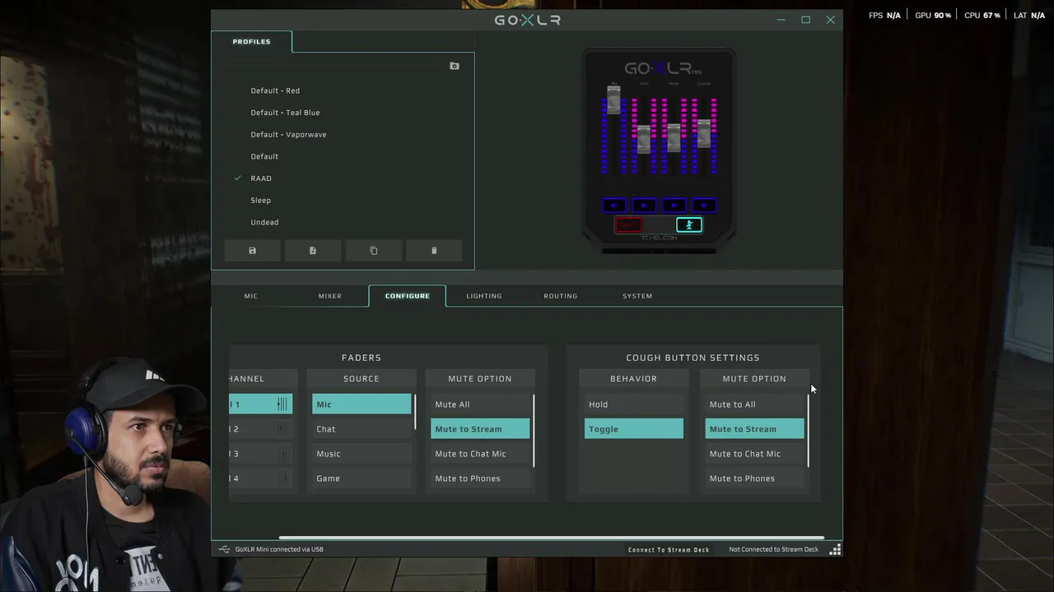Viewport: 1054px width, 592px height.
Task: Choose Game as fader source
Action: pos(361,478)
